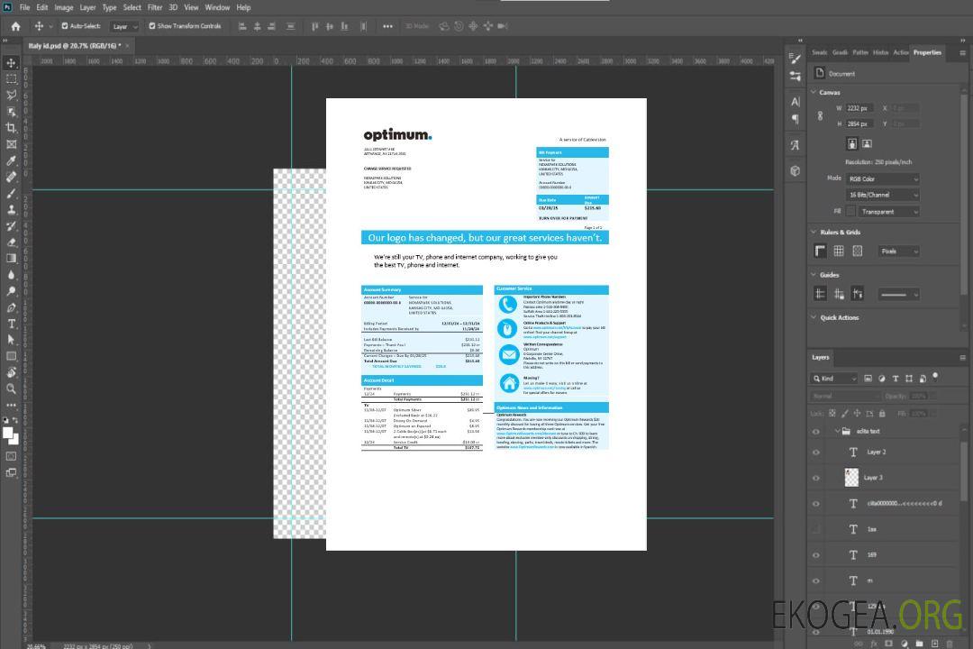This screenshot has height=649, width=973.
Task: Collapse the Guides section
Action: click(814, 275)
